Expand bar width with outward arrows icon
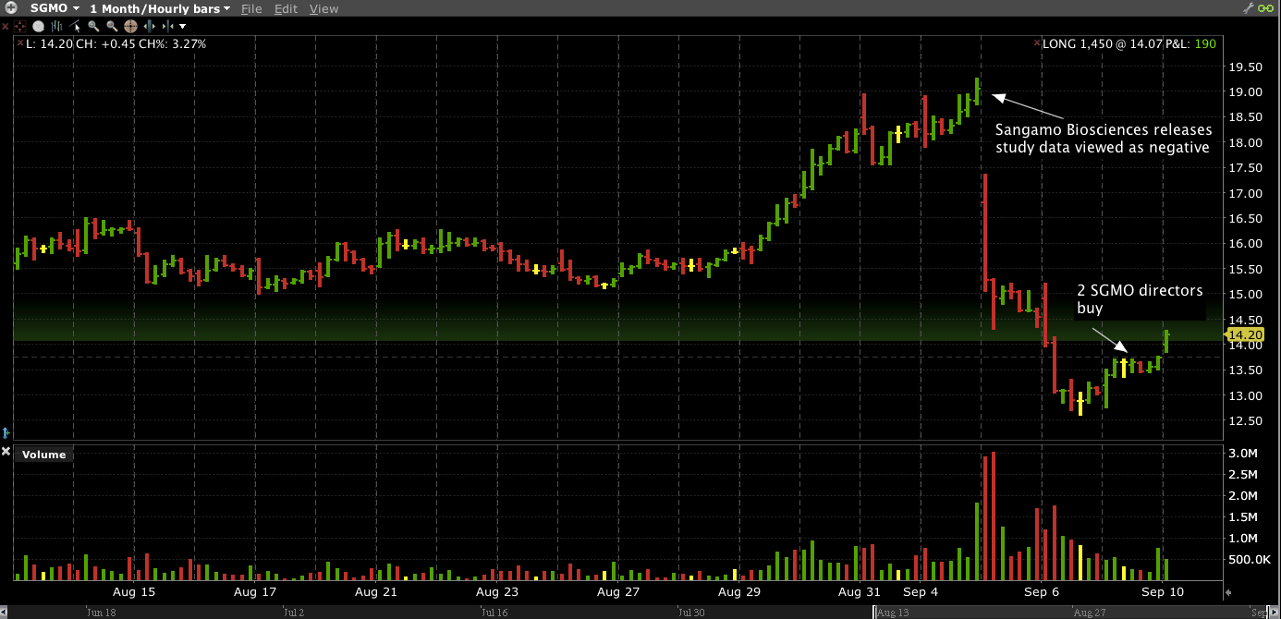This screenshot has width=1281, height=619. 148,26
